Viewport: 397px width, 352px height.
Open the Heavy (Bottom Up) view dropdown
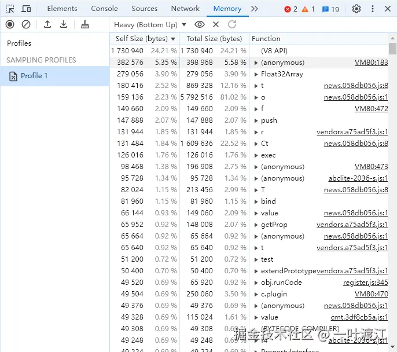150,25
